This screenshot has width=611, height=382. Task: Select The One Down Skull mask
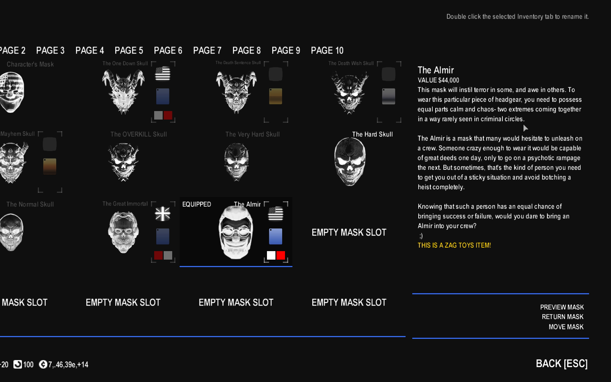(x=123, y=91)
